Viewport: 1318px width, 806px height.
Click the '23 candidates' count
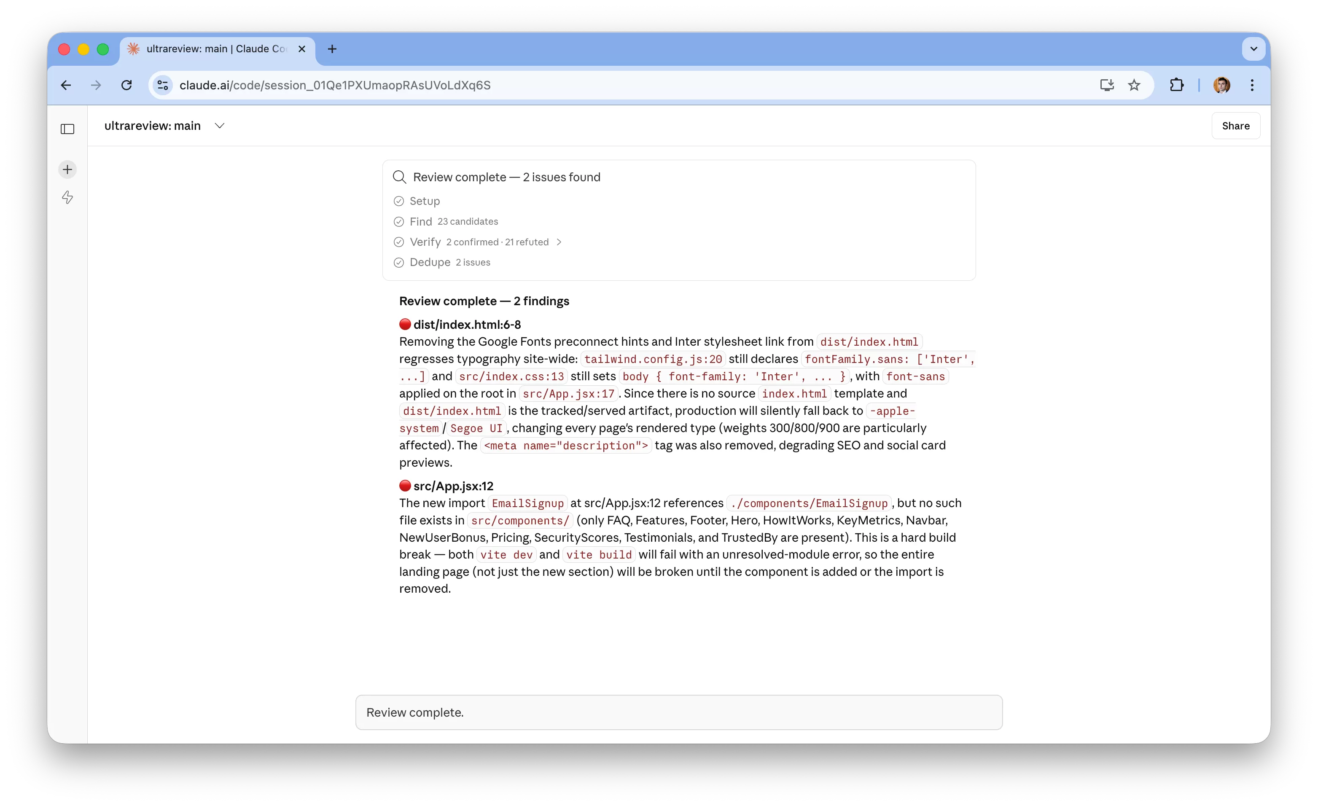click(x=468, y=221)
